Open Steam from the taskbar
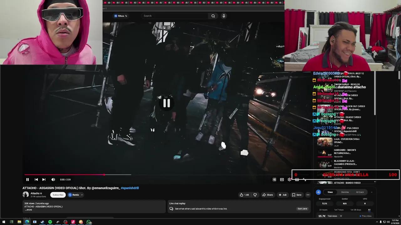This screenshot has width=401, height=225. (x=42, y=222)
